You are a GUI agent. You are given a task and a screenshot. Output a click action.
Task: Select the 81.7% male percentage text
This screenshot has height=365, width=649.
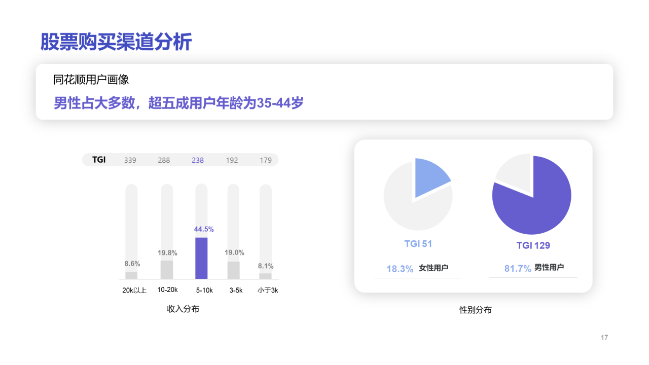coord(518,269)
